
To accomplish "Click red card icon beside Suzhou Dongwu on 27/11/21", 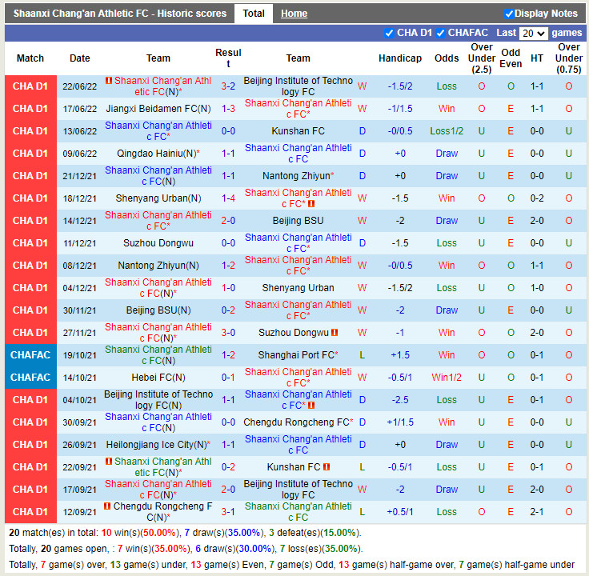I will [x=335, y=333].
